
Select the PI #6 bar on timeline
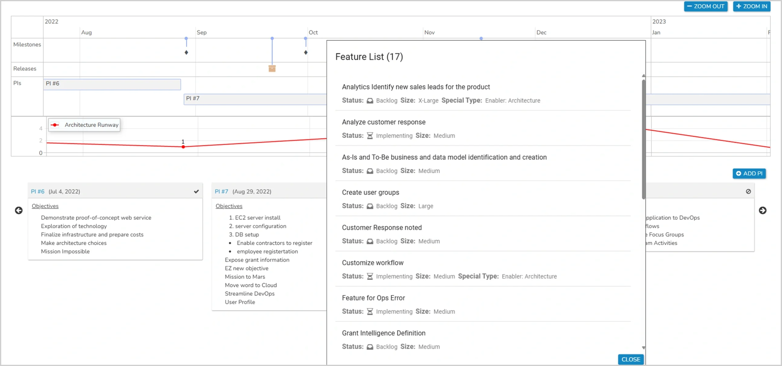click(112, 84)
